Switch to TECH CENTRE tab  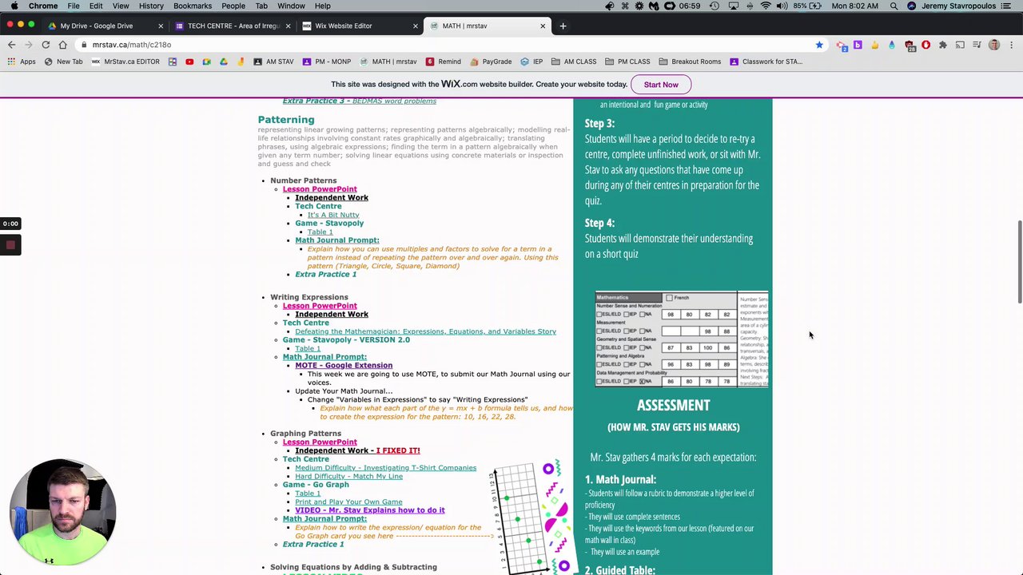click(233, 26)
